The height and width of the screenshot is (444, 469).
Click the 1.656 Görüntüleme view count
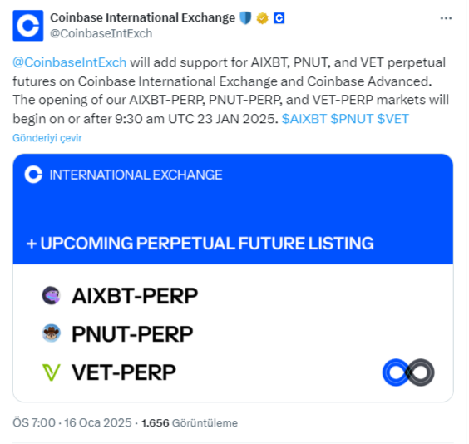(190, 423)
